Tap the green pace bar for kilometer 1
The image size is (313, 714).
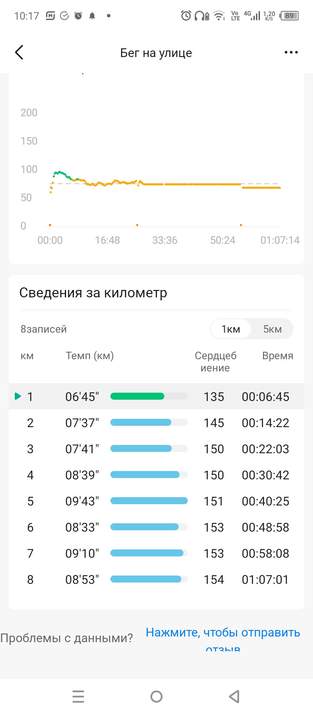(137, 396)
